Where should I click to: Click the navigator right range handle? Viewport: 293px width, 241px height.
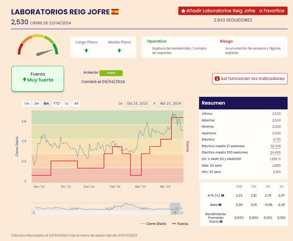coord(180,207)
